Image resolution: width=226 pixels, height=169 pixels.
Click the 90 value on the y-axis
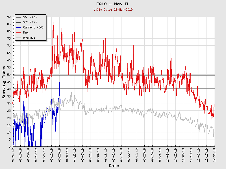pos(8,17)
